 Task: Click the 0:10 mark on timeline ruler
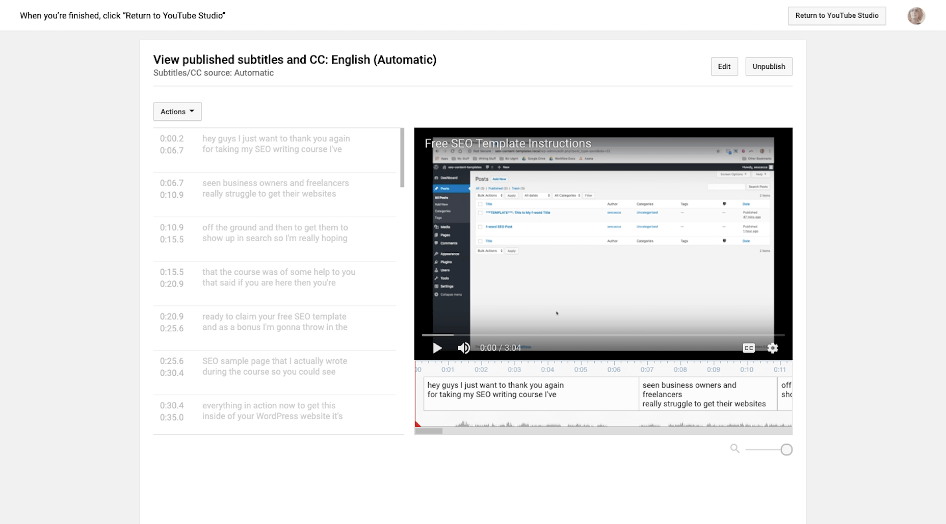coord(747,370)
